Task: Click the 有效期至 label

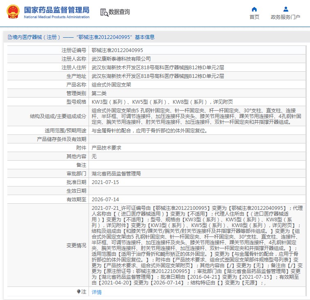Action: (x=76, y=200)
